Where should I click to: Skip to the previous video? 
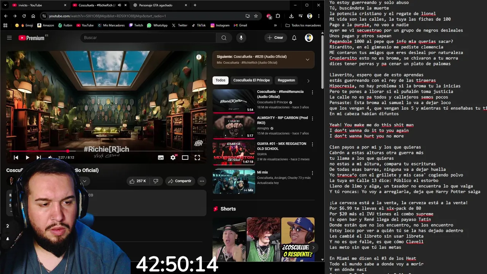[x=16, y=158]
